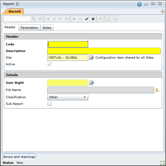Toggle the Sub Report checkbox
Viewport: 166px width, 166px height.
50,104
